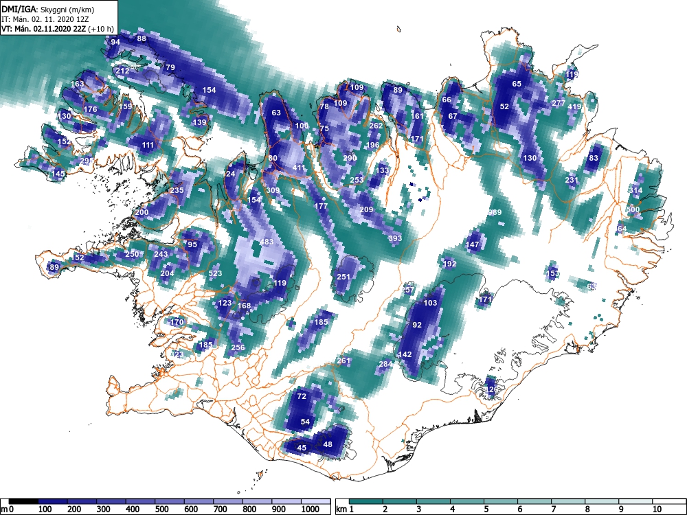Pick the palest 900–1000 m legend swatch

coord(286,501)
